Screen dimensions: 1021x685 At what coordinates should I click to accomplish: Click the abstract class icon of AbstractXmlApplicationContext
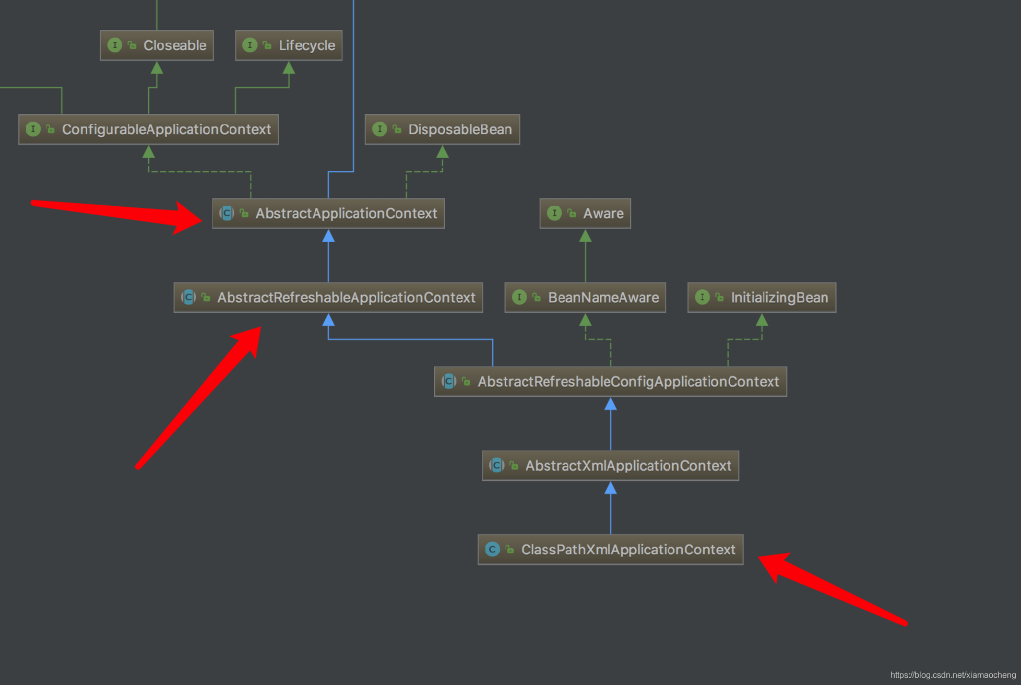[x=496, y=465]
